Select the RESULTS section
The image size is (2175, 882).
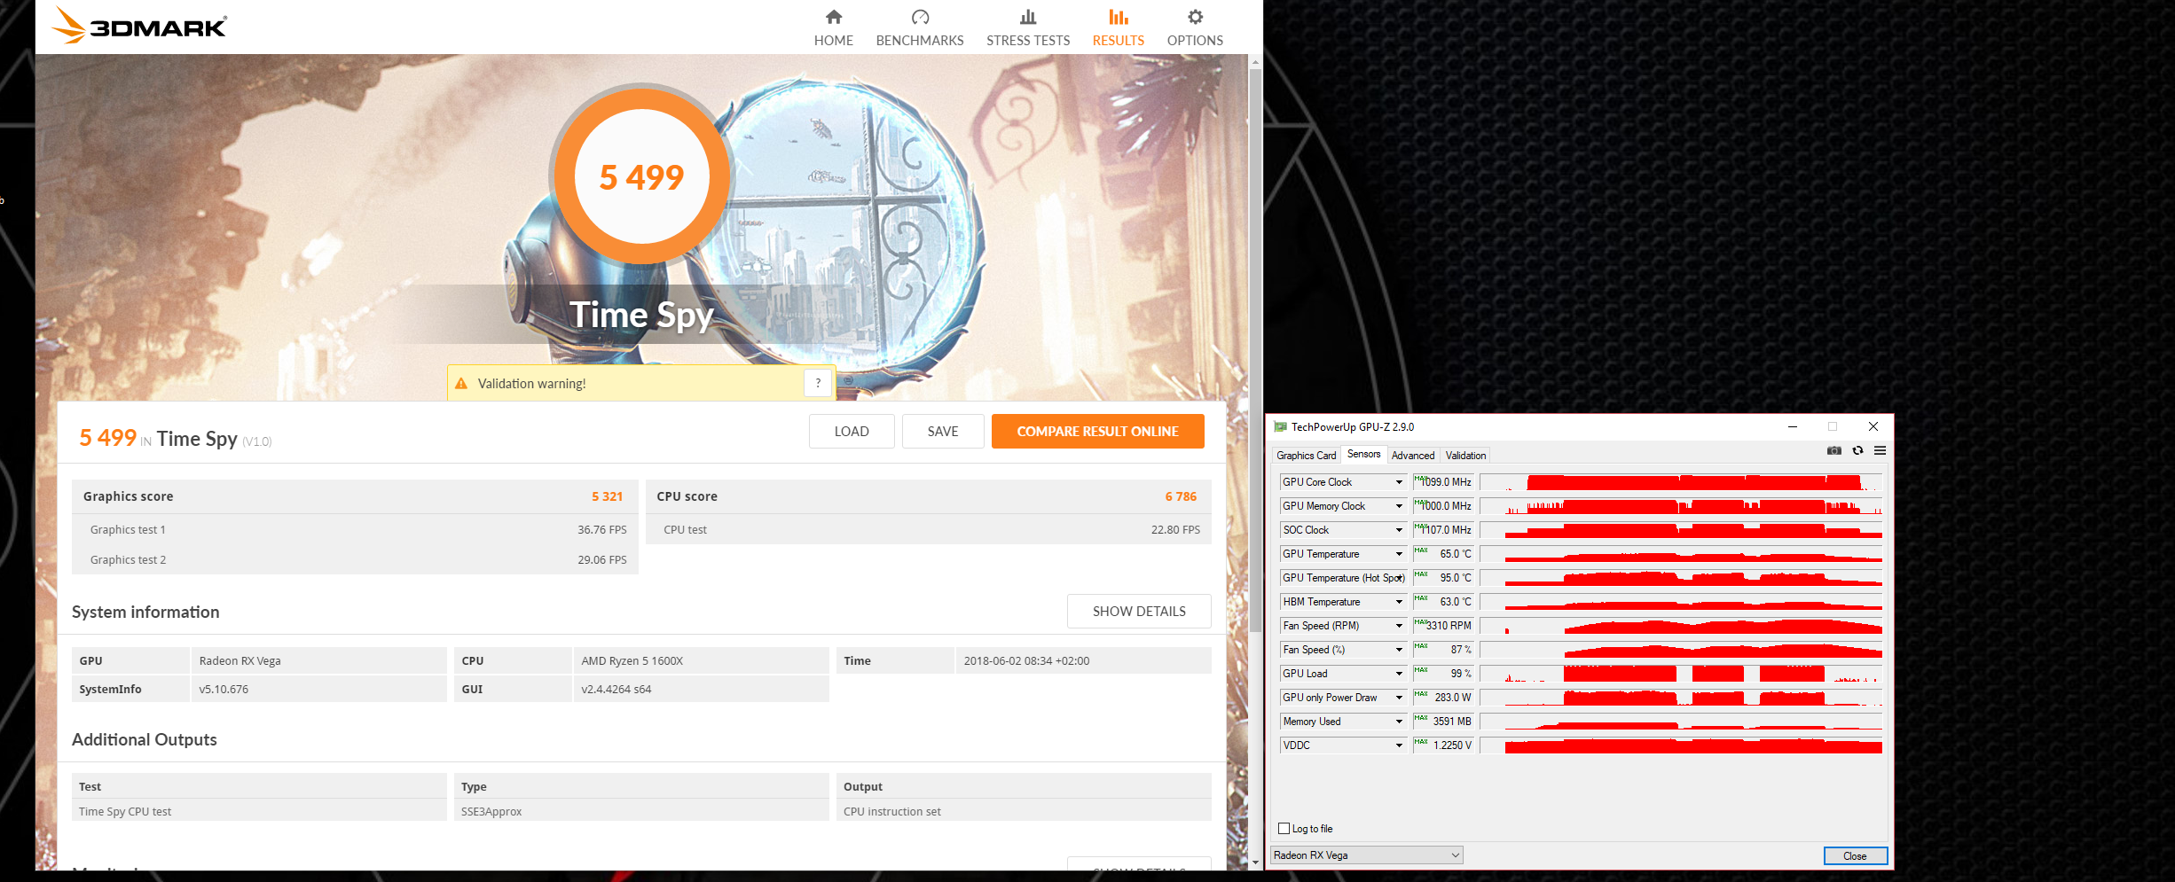(1119, 28)
